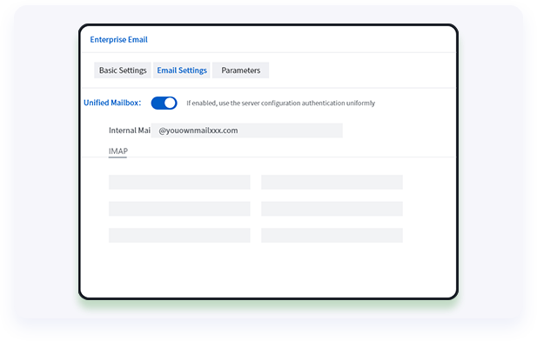537x341 pixels.
Task: Click the server configuration authentication hint text
Action: point(281,103)
